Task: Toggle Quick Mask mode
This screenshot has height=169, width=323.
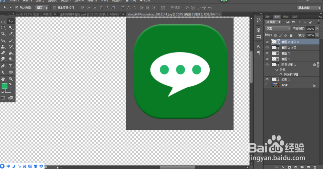Action: pyautogui.click(x=3, y=98)
